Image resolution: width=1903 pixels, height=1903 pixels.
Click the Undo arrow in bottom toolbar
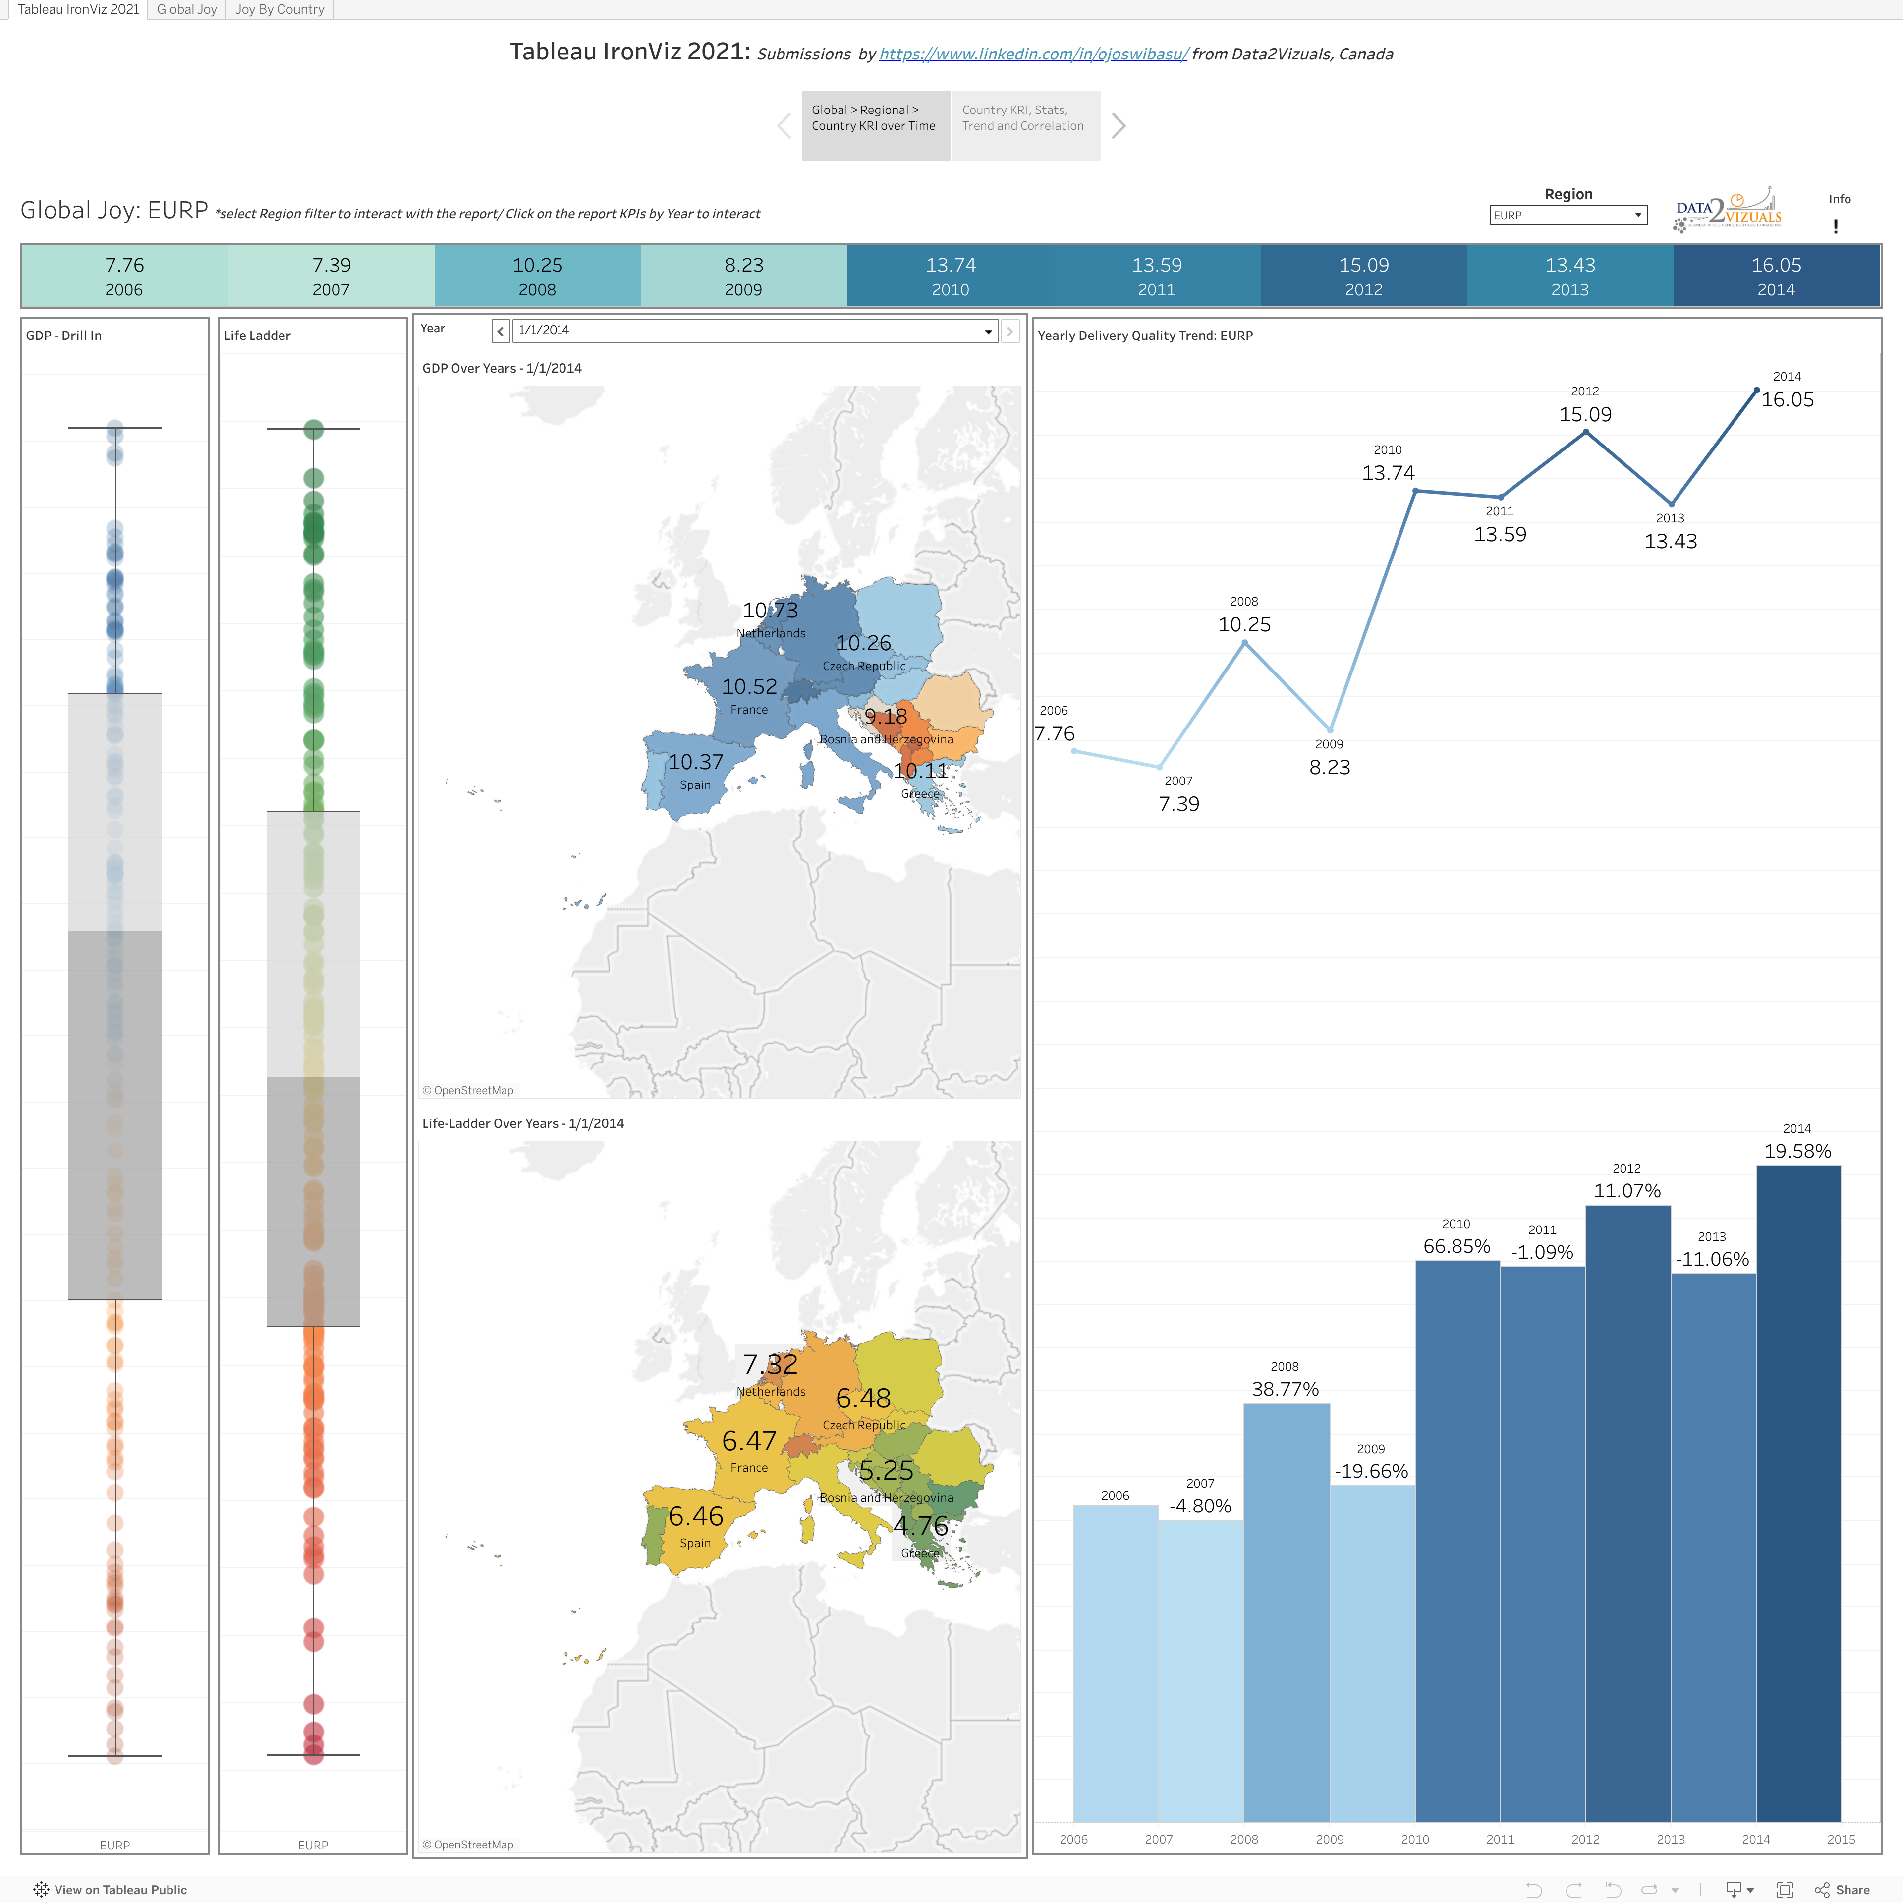[1534, 1889]
